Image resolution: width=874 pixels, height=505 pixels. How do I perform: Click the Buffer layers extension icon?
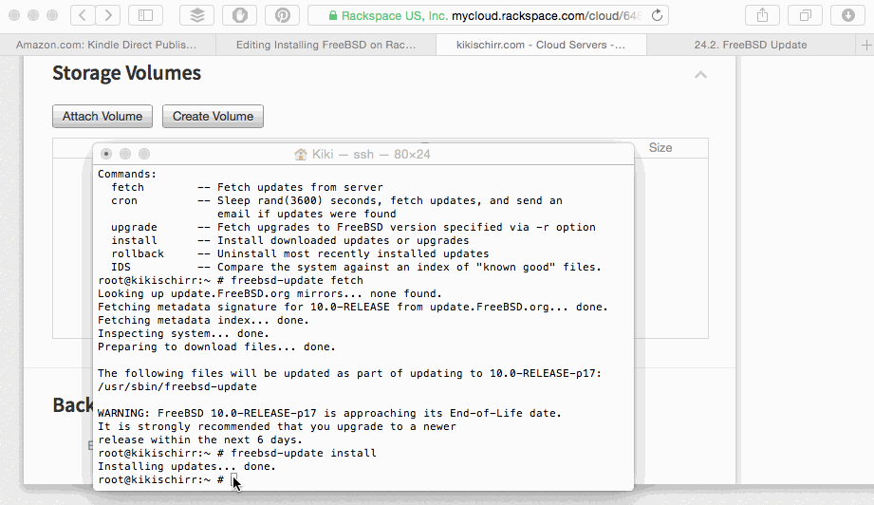click(x=196, y=15)
